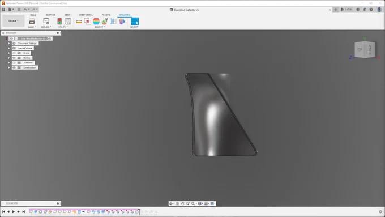Expand the Origin node
385x217 pixels.
(9, 53)
